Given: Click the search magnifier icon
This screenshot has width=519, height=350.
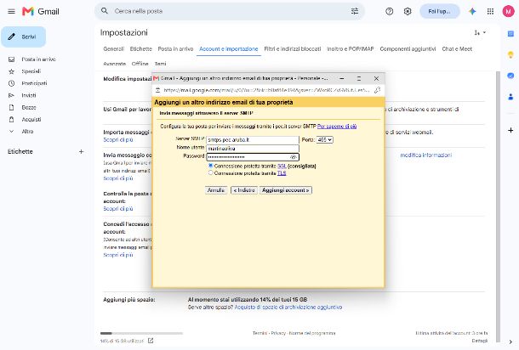Looking at the screenshot, I should coord(105,11).
